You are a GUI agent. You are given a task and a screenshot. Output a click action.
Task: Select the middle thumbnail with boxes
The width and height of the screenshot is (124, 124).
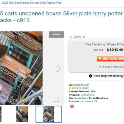tap(22, 114)
